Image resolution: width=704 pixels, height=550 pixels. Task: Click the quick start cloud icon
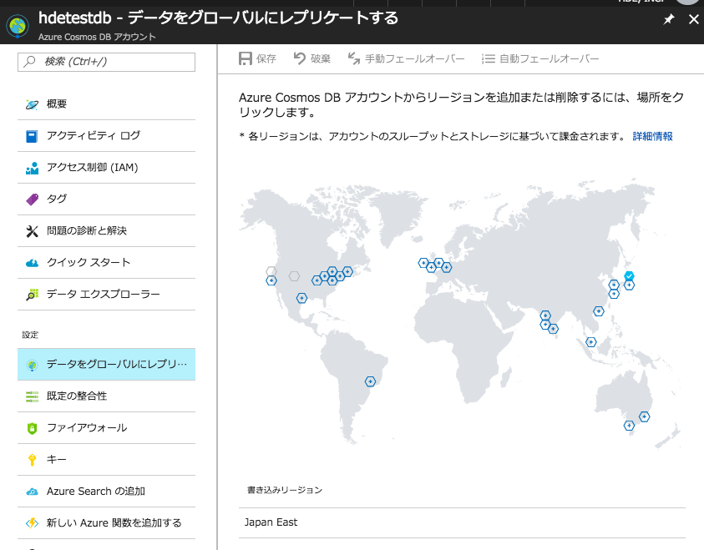coord(32,263)
